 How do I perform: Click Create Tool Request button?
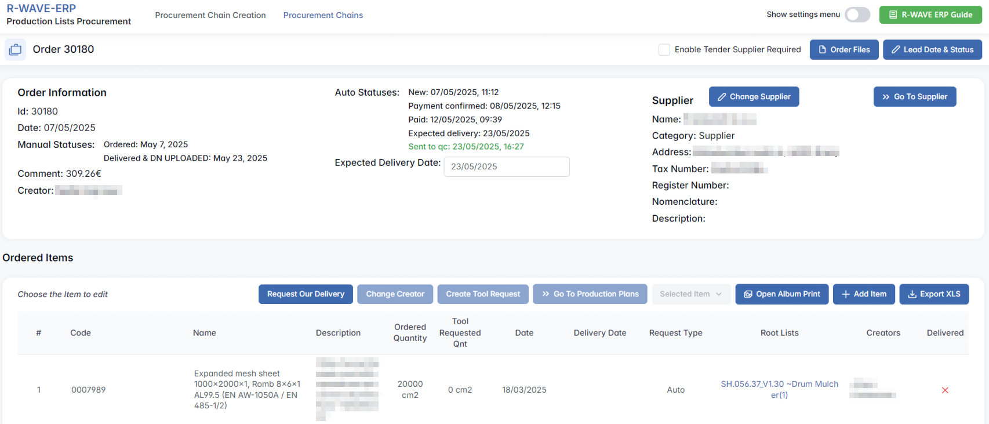483,294
